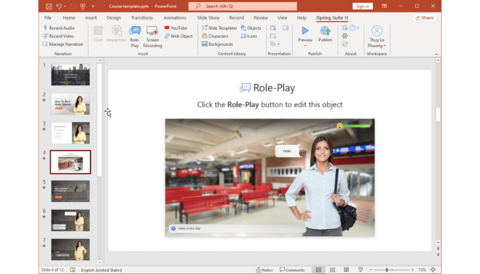This screenshot has height=274, width=480.
Task: Click the top-right Presentation group icon
Action: pos(285,28)
